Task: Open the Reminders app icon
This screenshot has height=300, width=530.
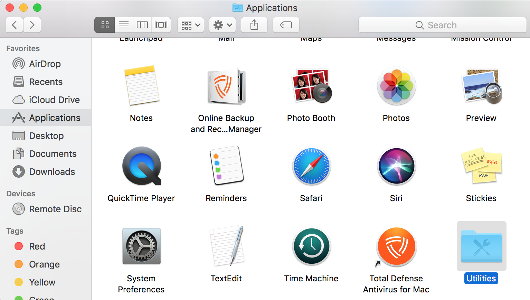Action: coord(226,166)
